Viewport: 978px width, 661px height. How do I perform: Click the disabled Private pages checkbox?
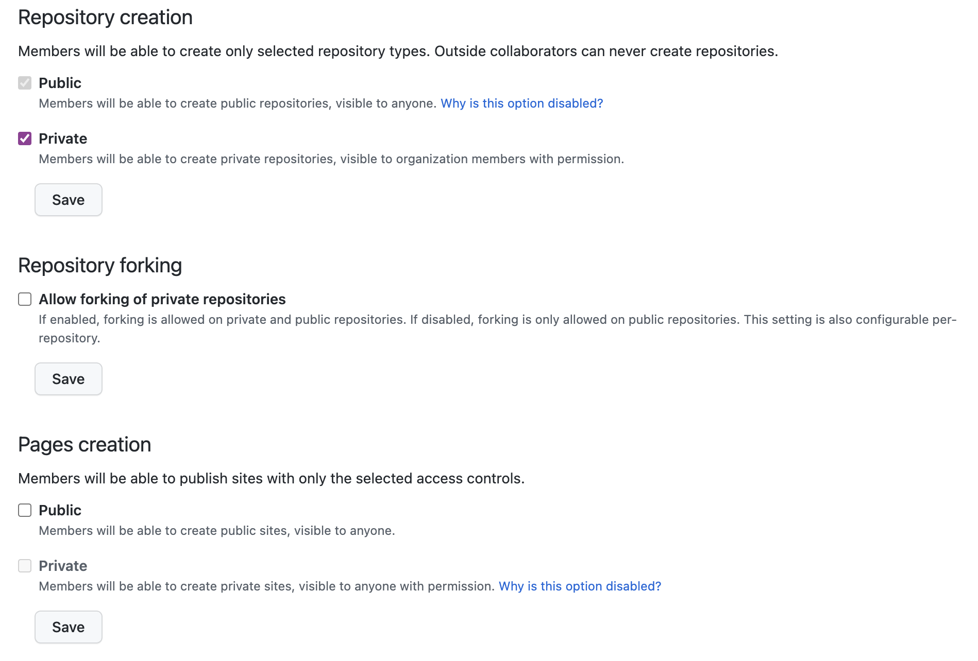pos(25,566)
